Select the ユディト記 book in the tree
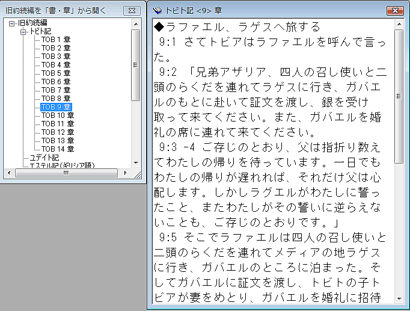This screenshot has height=311, width=410. 44,158
